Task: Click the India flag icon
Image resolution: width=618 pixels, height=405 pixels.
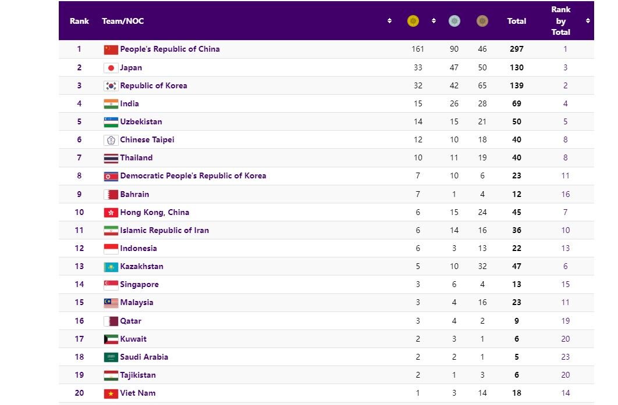Action: 111,103
